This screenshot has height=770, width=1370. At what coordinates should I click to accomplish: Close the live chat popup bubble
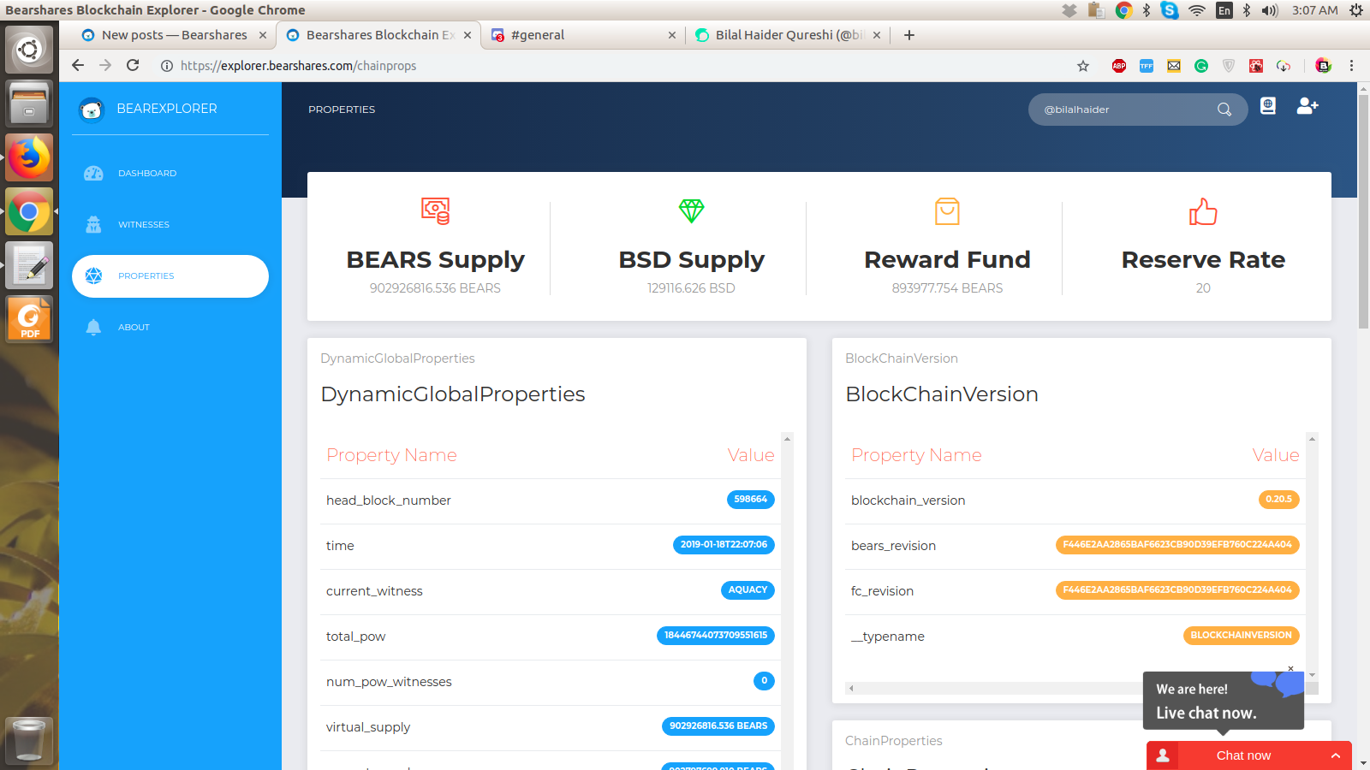pyautogui.click(x=1290, y=668)
